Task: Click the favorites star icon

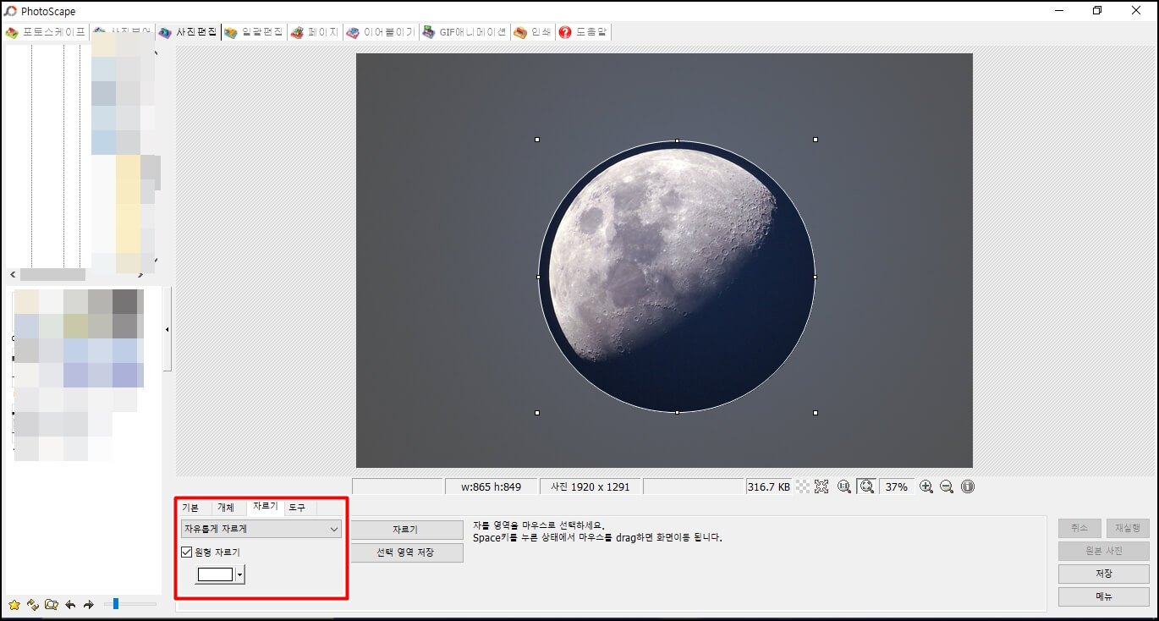Action: tap(14, 605)
